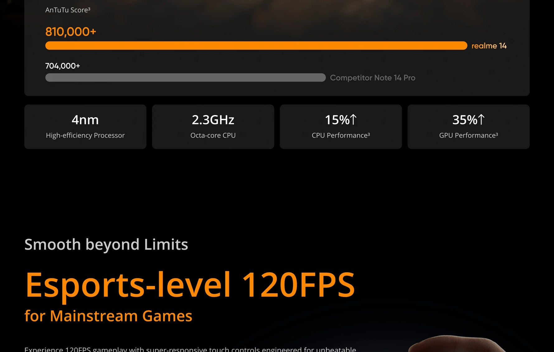The width and height of the screenshot is (554, 352).
Task: Click the Octa-core CPU caption
Action: coord(213,135)
